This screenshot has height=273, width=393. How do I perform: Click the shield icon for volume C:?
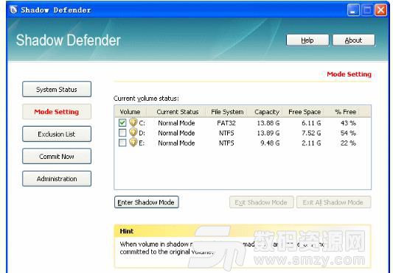pos(133,122)
